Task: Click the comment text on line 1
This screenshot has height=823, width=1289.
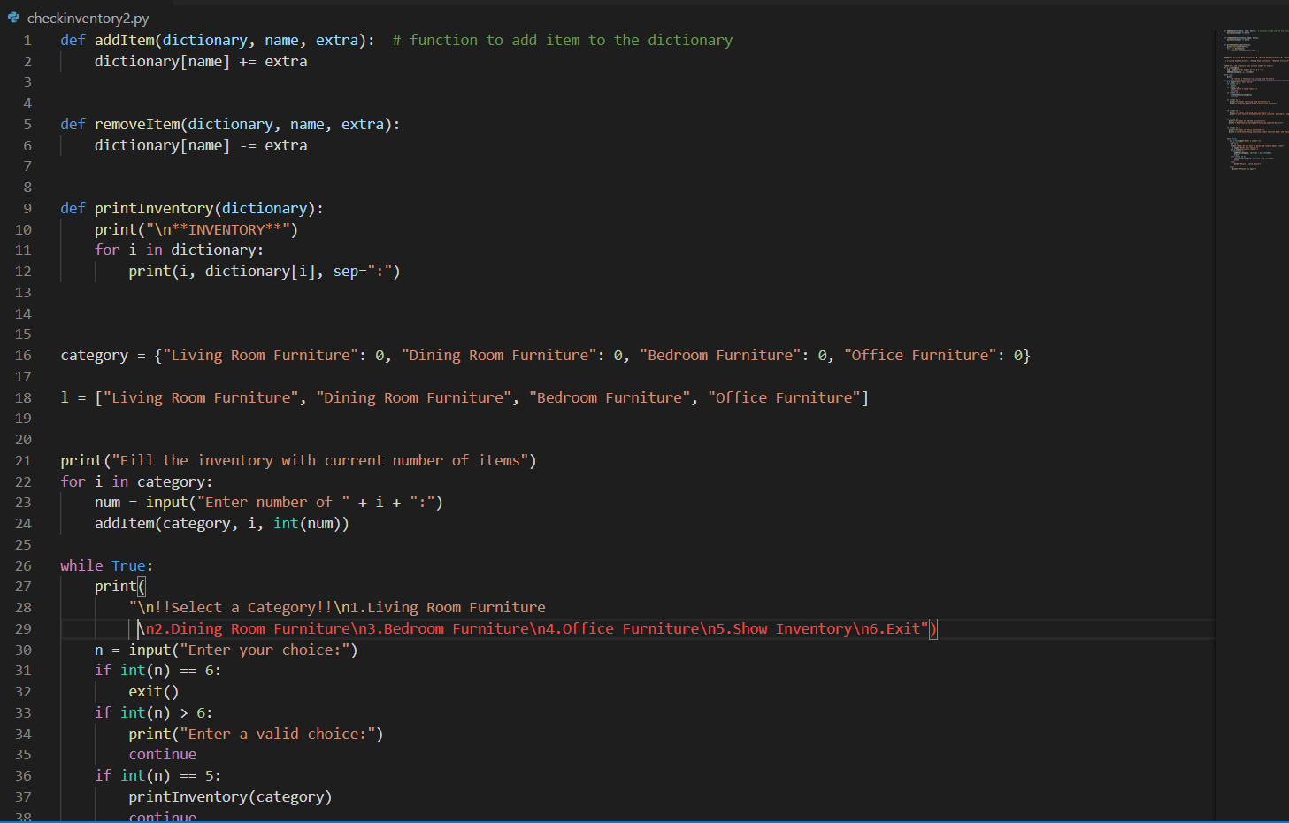Action: tap(562, 40)
